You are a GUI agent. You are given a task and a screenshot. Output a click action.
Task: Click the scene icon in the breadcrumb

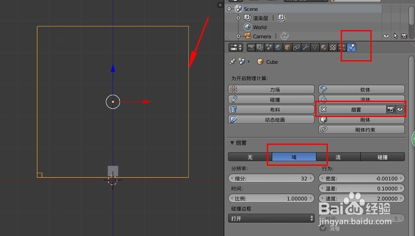pos(242,62)
